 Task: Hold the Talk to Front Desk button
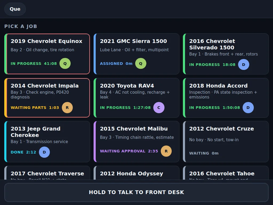(x=136, y=192)
